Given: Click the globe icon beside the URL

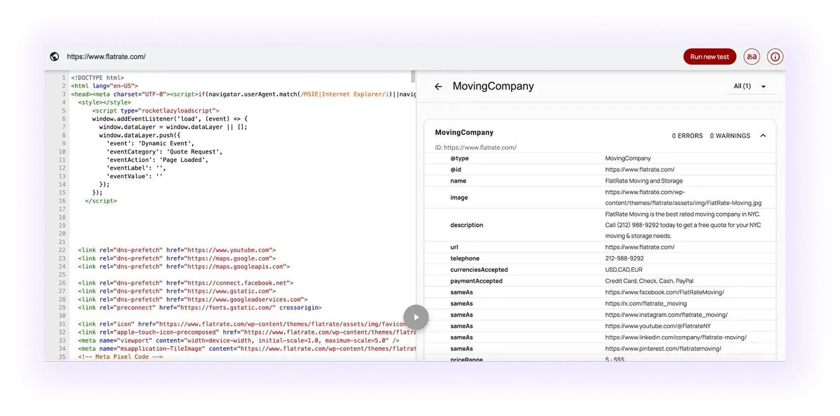Looking at the screenshot, I should [54, 56].
